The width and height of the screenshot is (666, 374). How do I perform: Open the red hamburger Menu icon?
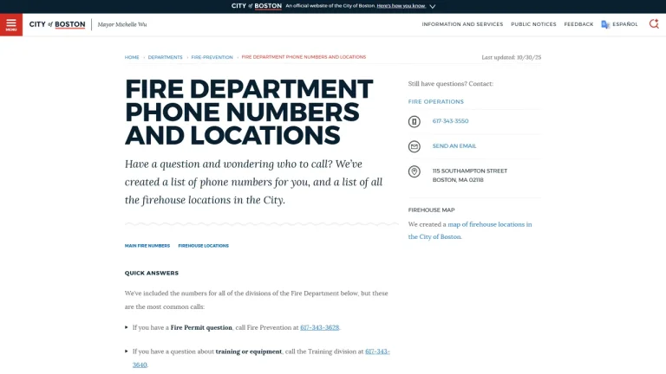tap(11, 24)
